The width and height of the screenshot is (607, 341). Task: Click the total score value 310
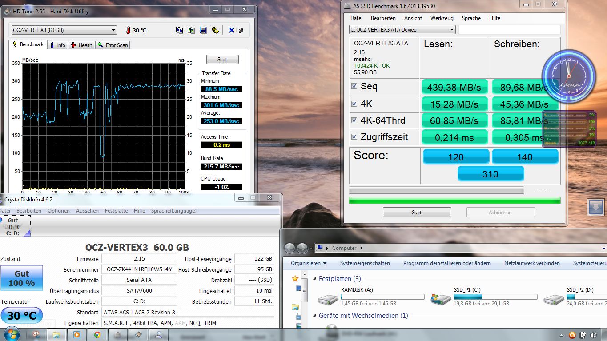tap(490, 174)
